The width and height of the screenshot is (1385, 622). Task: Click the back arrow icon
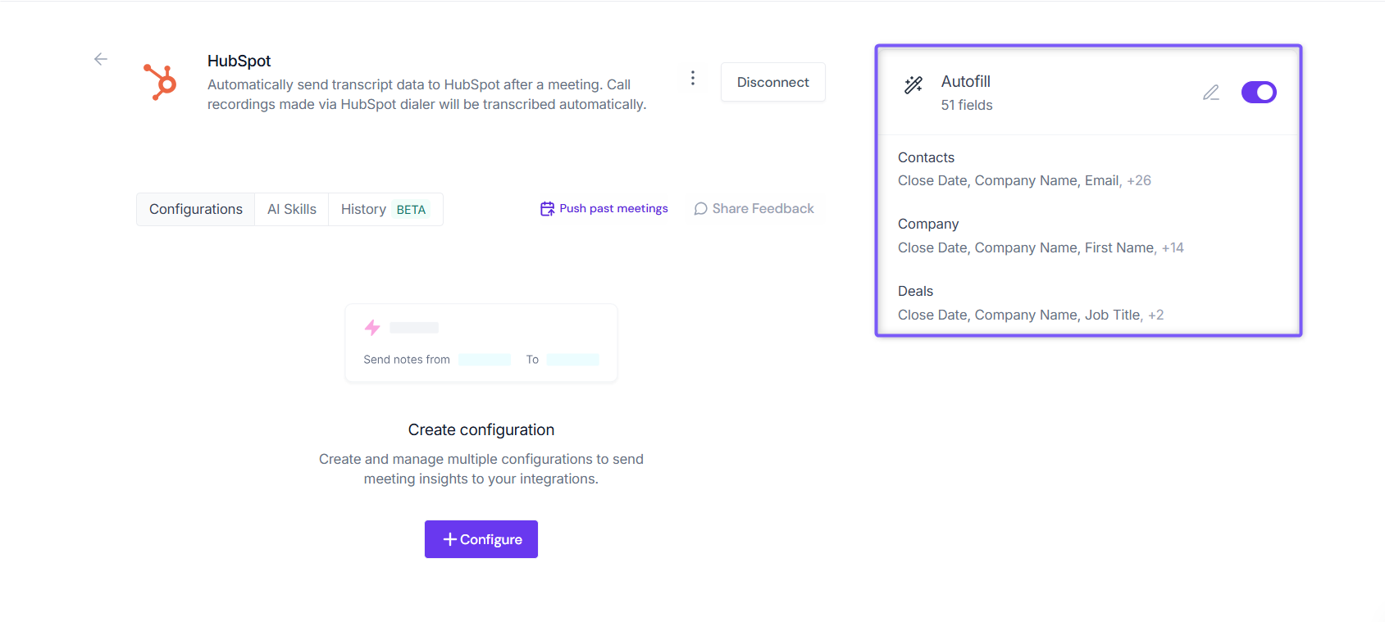(x=101, y=59)
